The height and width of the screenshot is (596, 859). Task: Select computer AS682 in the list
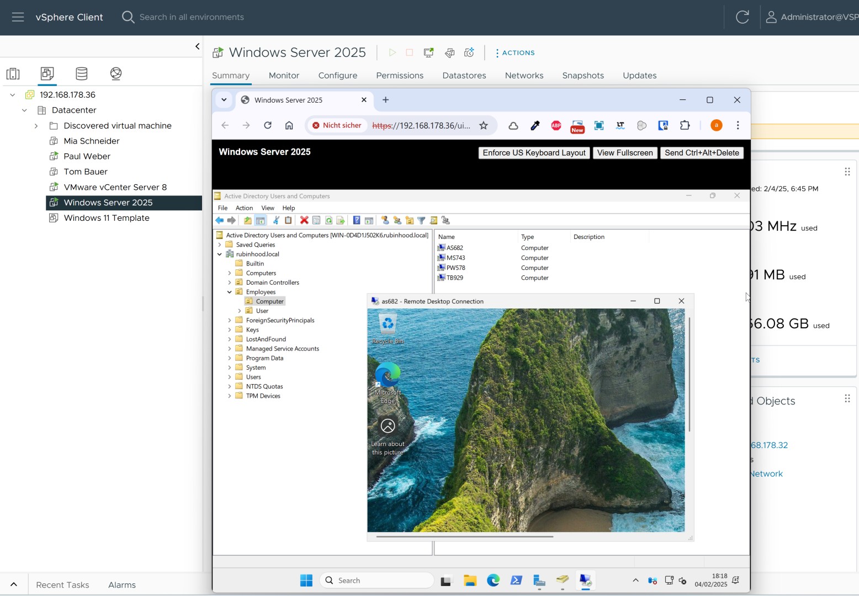coord(454,248)
